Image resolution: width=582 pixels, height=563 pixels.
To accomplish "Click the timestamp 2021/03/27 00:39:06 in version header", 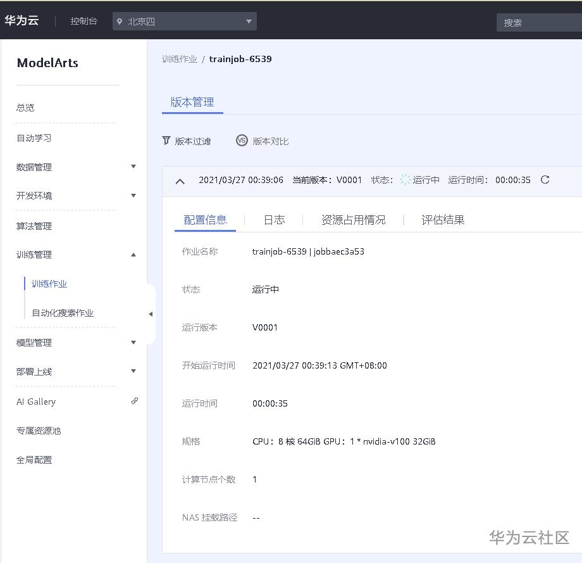I will [x=241, y=180].
